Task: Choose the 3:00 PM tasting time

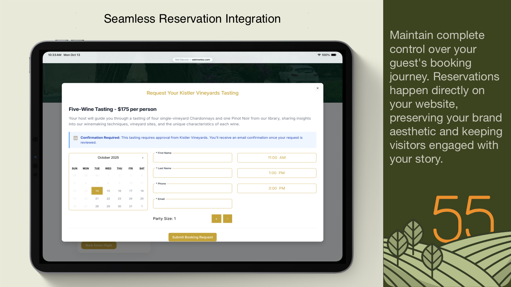Action: click(x=276, y=188)
